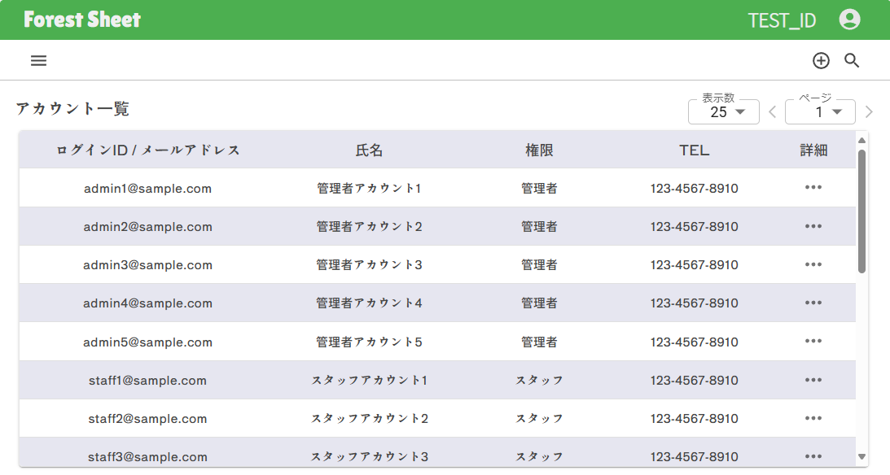890x475 pixels.
Task: Click スタッフ role in staff2 row
Action: (539, 418)
